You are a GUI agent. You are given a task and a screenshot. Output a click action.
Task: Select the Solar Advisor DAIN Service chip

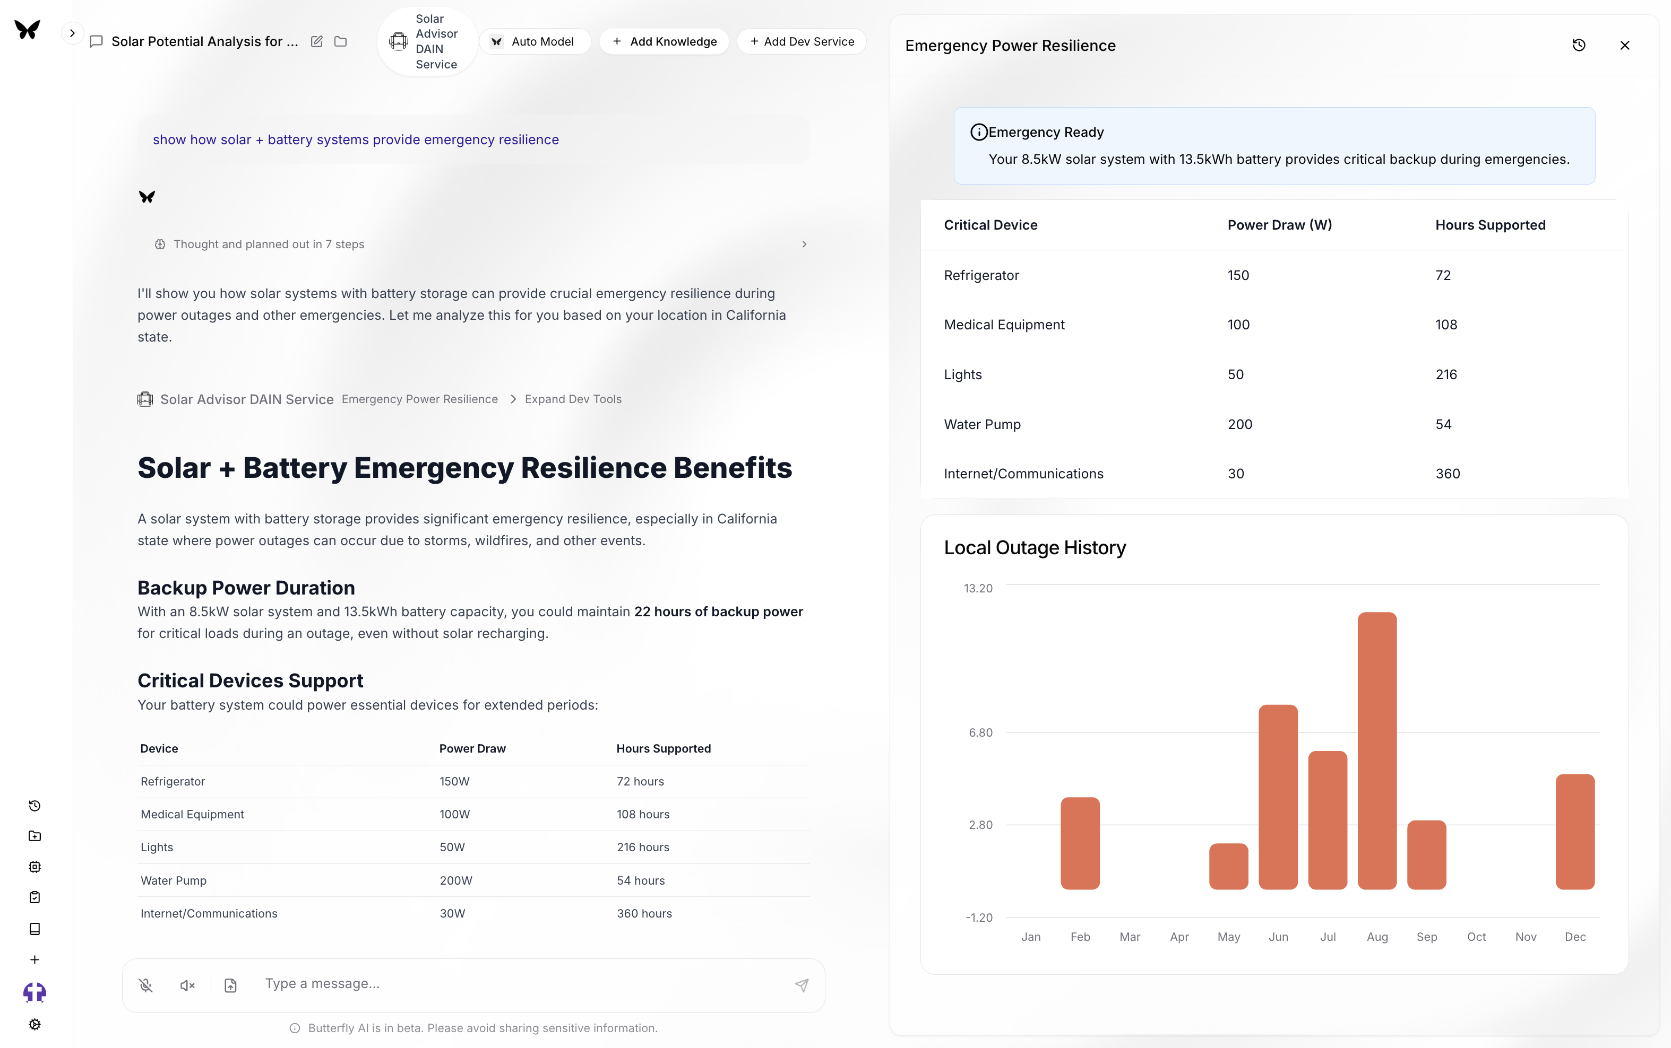pos(427,41)
